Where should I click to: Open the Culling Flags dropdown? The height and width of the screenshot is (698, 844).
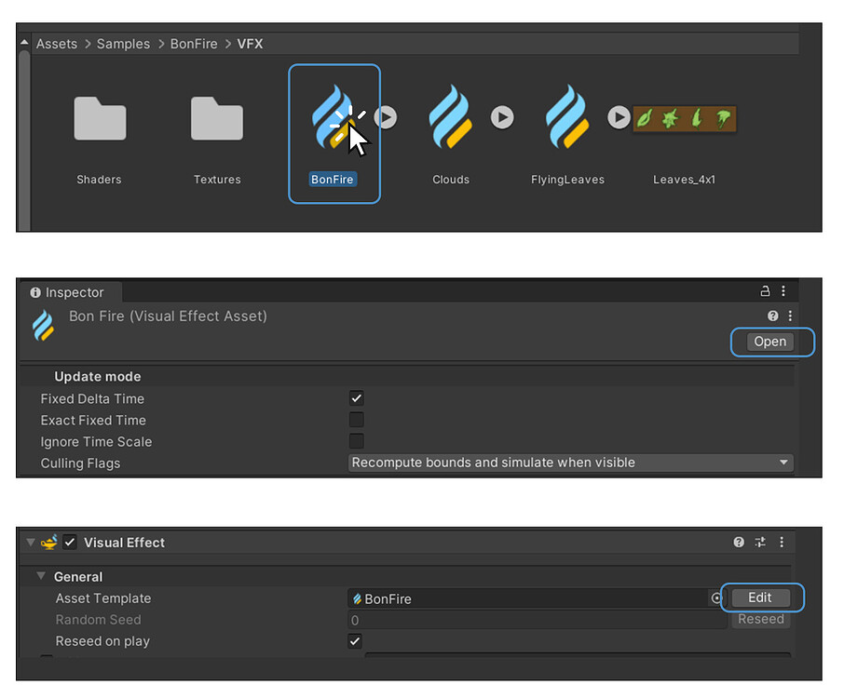coord(570,463)
